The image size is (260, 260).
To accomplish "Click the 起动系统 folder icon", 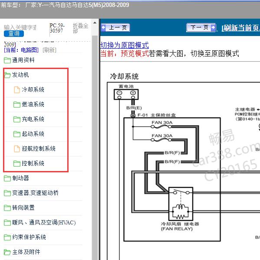I will (x=17, y=134).
